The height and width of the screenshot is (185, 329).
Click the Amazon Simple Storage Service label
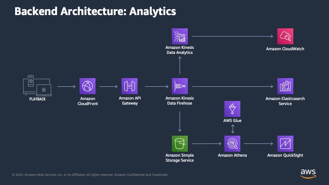pyautogui.click(x=180, y=158)
